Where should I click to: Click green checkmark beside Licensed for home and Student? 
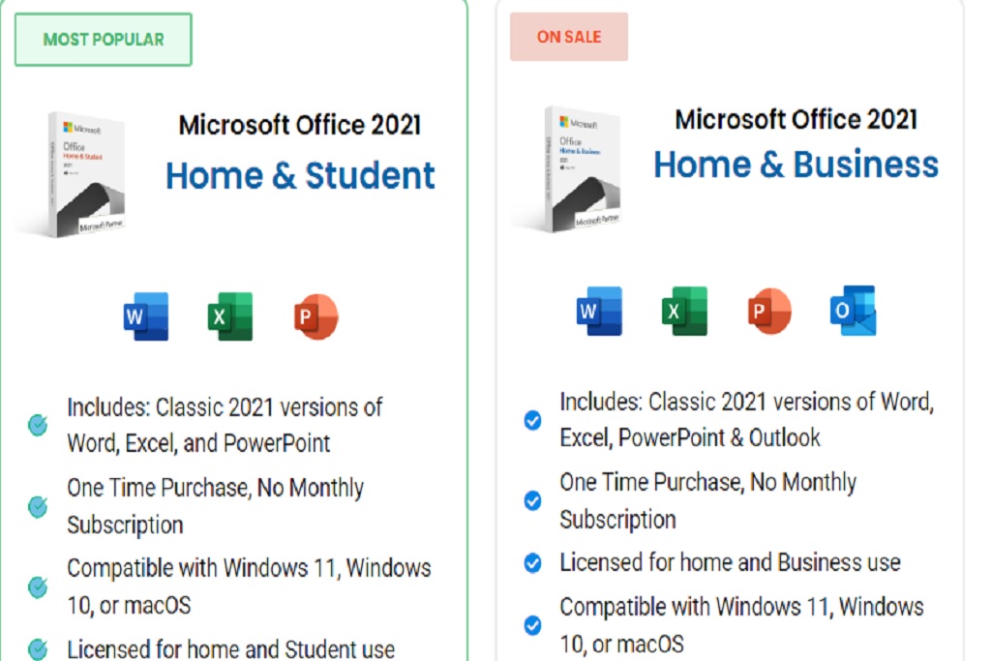coord(38,649)
